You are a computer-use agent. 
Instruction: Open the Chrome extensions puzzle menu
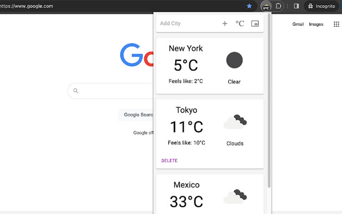278,6
